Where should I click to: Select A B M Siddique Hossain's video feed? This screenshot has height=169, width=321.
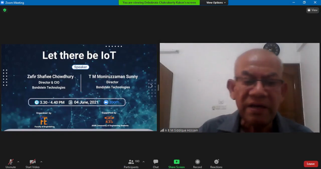click(x=240, y=87)
